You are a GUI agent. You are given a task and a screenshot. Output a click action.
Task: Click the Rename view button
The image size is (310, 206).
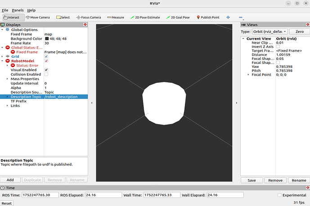pyautogui.click(x=299, y=180)
